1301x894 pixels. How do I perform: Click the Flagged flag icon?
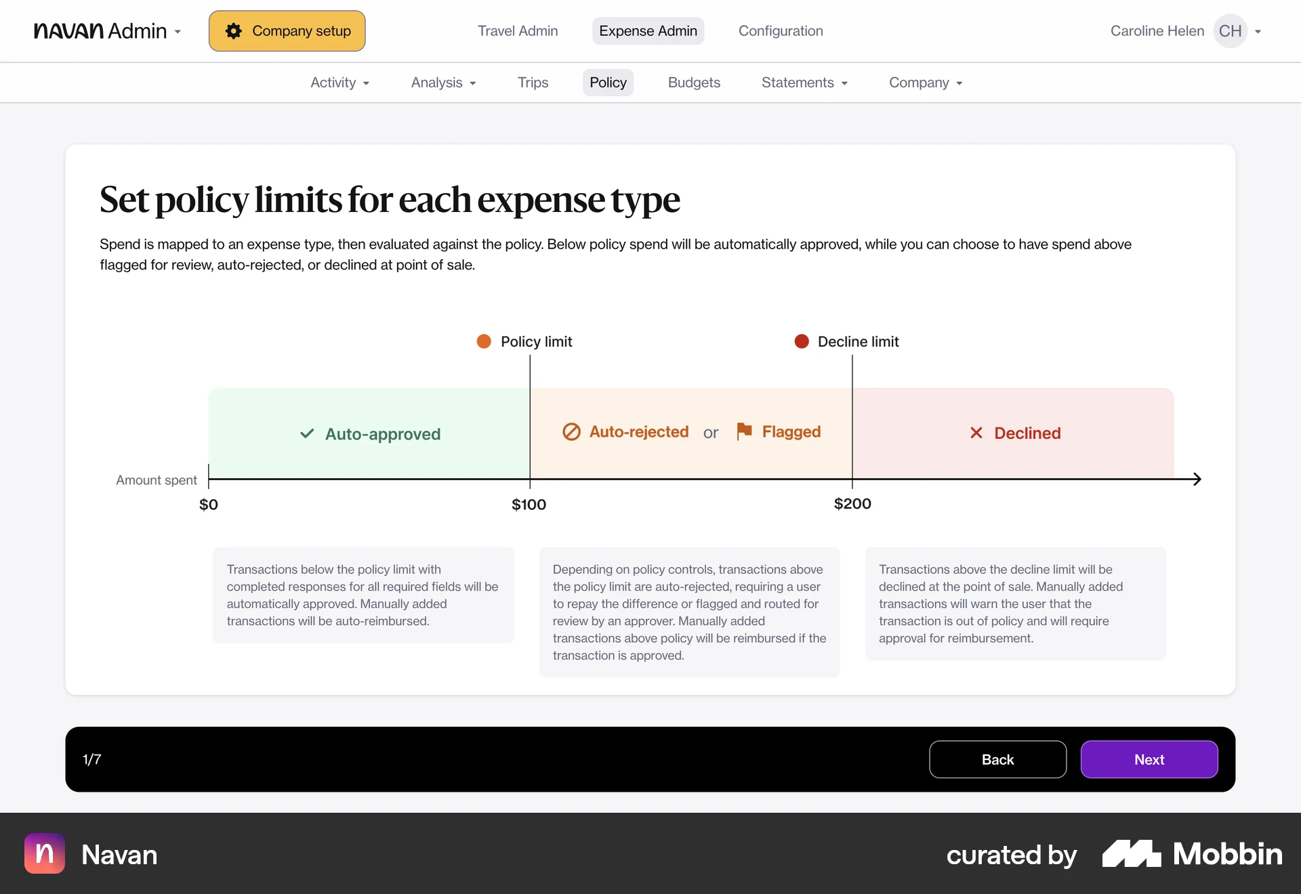[x=744, y=431]
